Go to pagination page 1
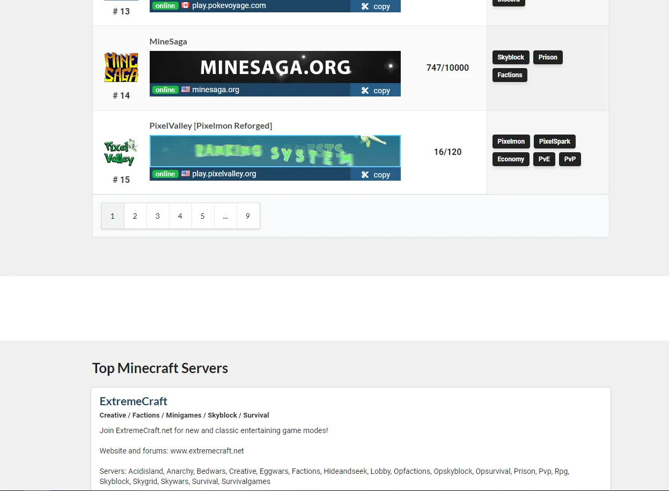This screenshot has height=491, width=669. (113, 216)
